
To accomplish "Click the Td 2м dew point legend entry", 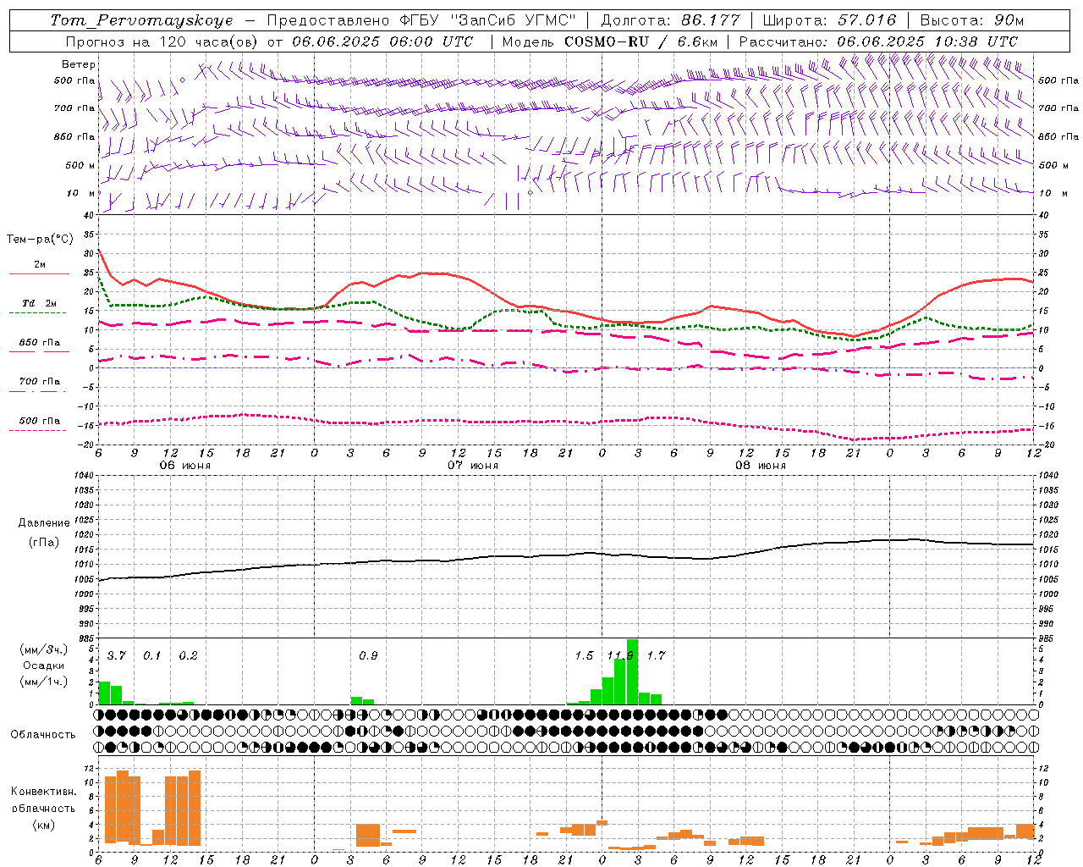I will pyautogui.click(x=39, y=303).
